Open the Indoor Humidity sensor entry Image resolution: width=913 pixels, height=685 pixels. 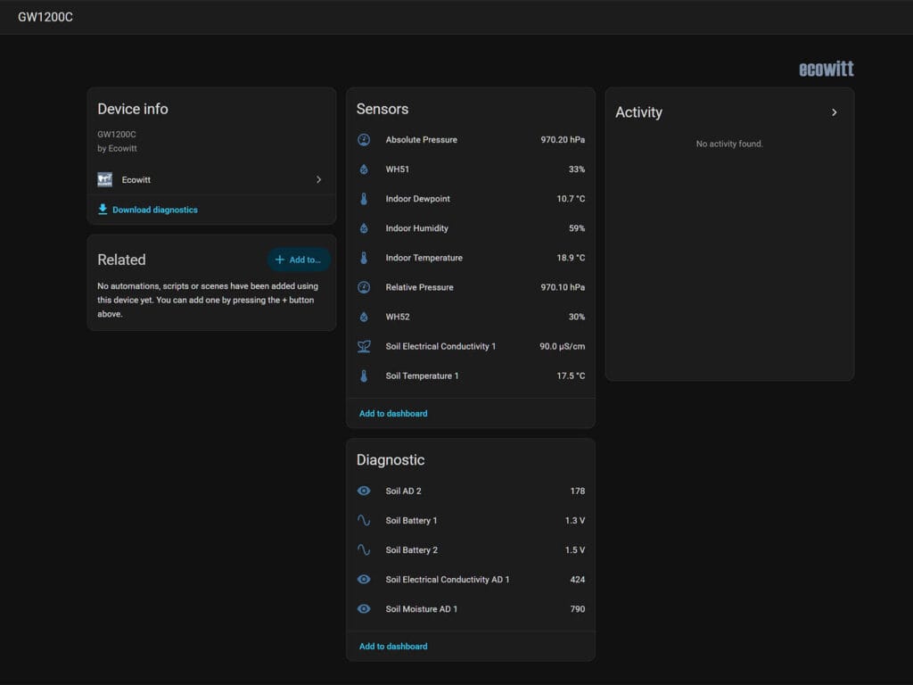471,228
